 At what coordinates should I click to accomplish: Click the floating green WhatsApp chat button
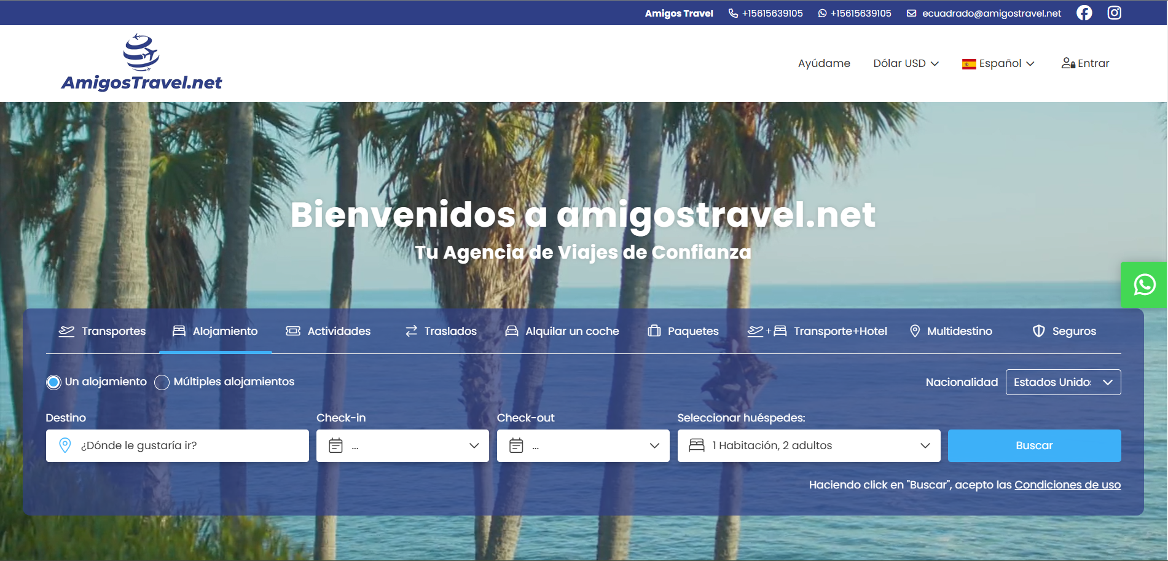(1144, 284)
